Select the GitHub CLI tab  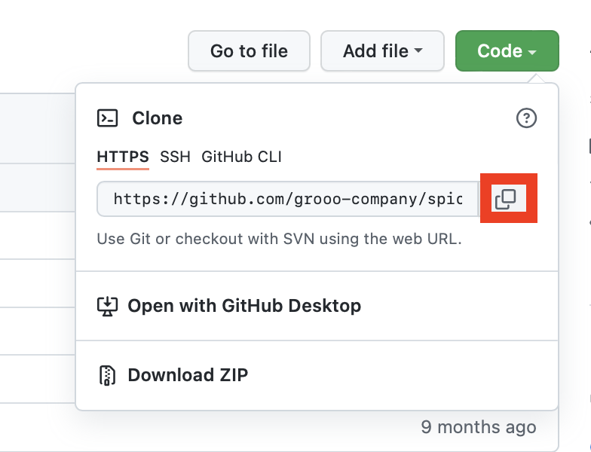click(x=241, y=157)
